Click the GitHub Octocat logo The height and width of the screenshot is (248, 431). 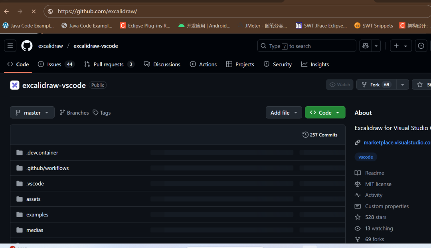27,46
